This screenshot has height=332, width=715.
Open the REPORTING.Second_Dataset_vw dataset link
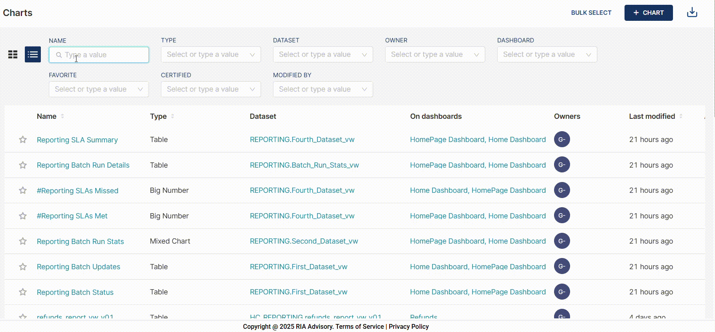click(304, 241)
